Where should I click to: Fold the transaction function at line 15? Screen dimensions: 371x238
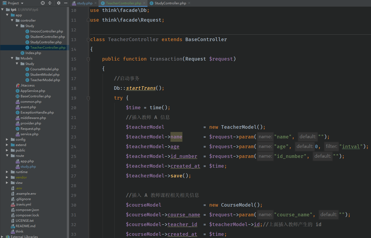(x=88, y=59)
